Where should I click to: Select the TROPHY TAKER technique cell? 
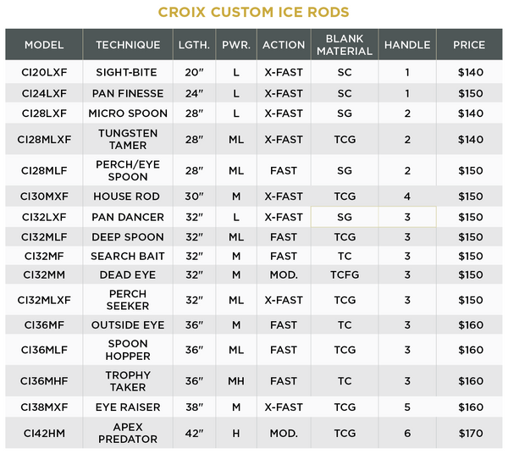128,381
